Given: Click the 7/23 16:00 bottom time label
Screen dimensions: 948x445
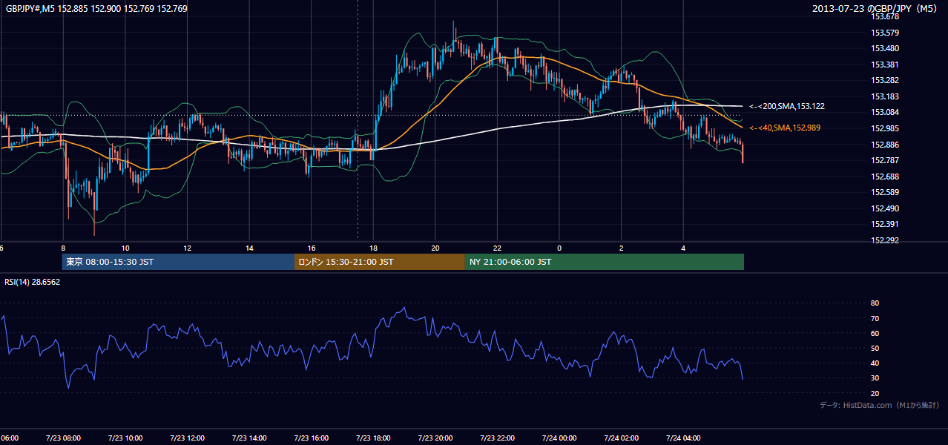Looking at the screenshot, I should [x=312, y=438].
